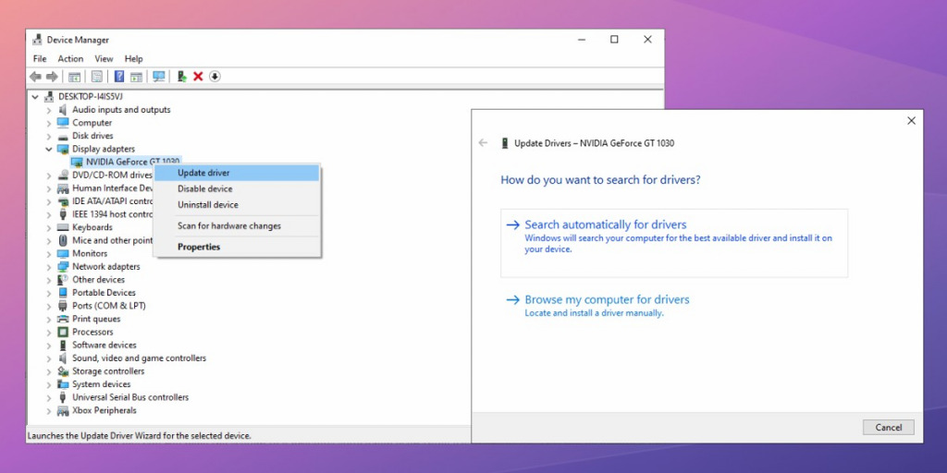
Task: Click Cancel in Update Drivers dialog
Action: [889, 428]
